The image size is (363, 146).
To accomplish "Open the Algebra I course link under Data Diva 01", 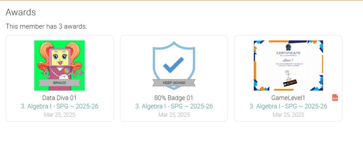I will pos(59,106).
